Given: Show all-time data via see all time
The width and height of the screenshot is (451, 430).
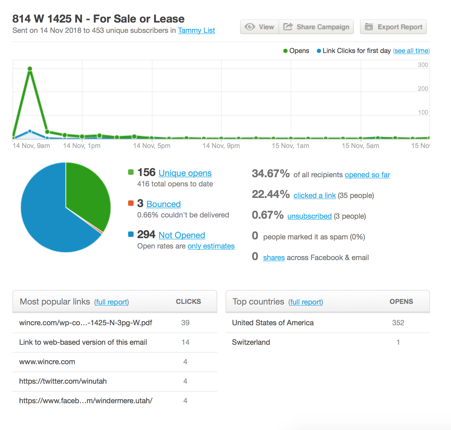Looking at the screenshot, I should (x=411, y=51).
